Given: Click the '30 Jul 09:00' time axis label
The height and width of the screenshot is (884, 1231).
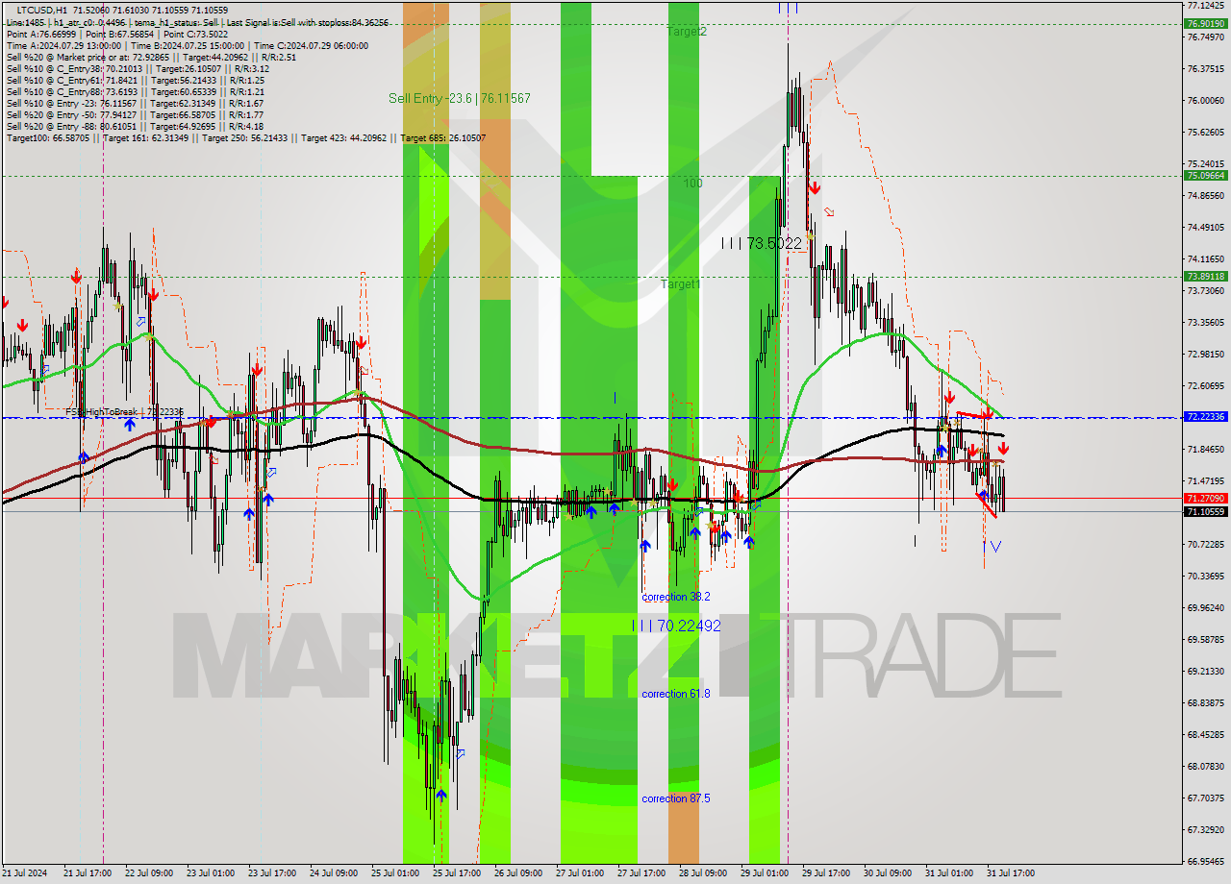Looking at the screenshot, I should coord(888,873).
